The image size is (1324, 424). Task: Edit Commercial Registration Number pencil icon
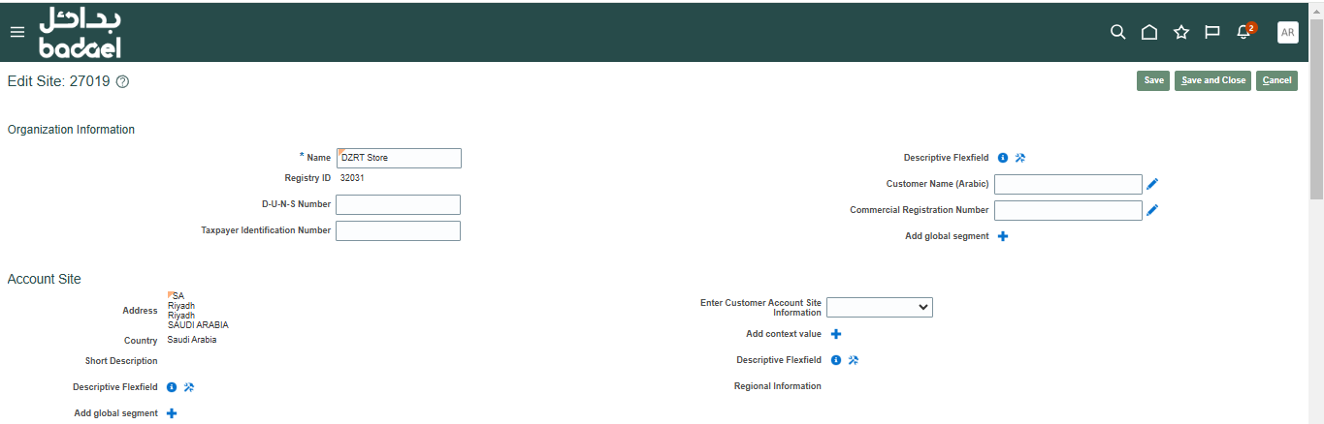pos(1152,209)
